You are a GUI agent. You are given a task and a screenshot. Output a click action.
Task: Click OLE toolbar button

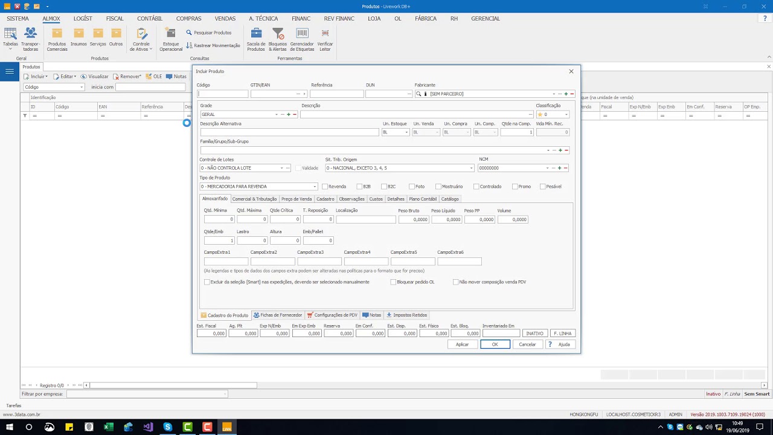click(154, 77)
